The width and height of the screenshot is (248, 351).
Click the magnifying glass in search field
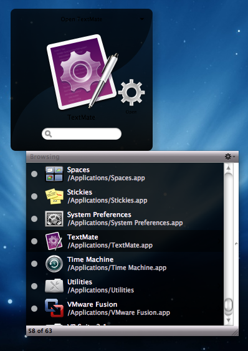click(x=49, y=134)
